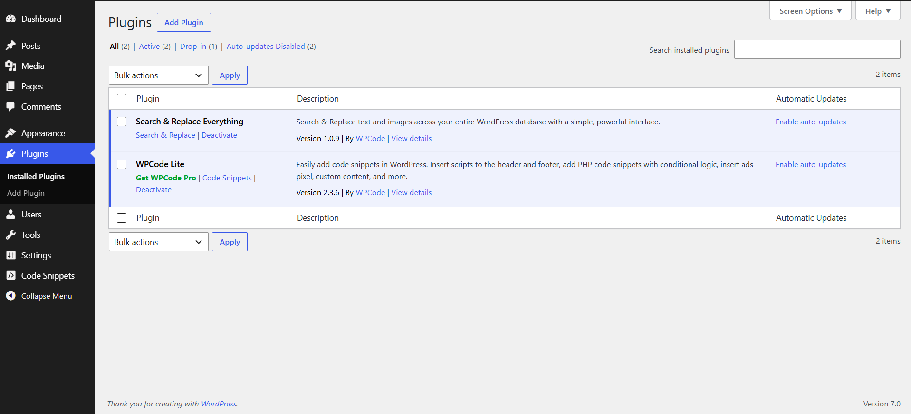
Task: Check the WPCode Lite plugin checkbox
Action: (x=122, y=164)
